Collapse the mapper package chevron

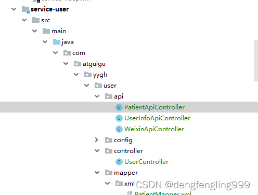pyautogui.click(x=97, y=173)
